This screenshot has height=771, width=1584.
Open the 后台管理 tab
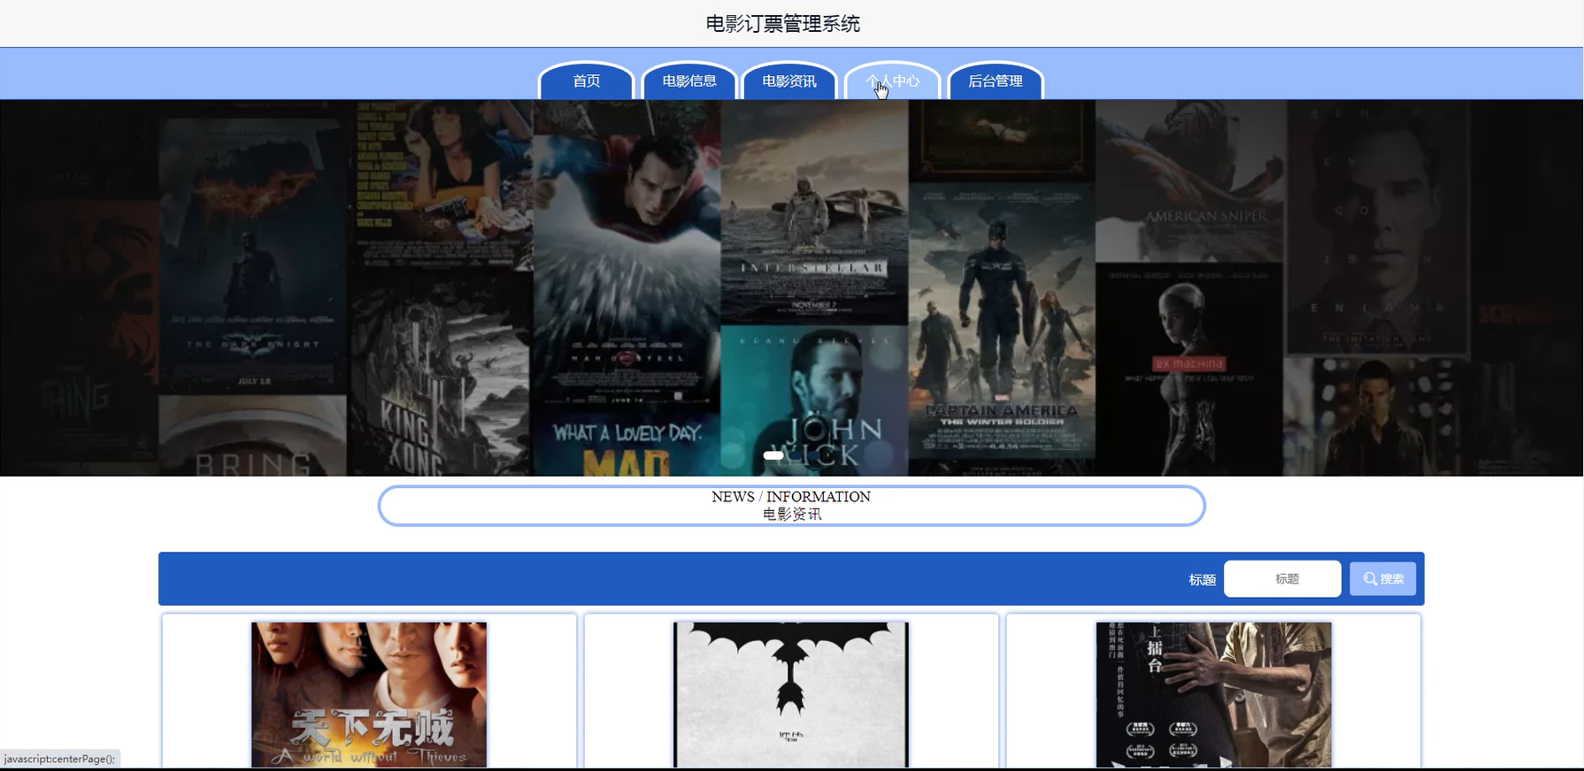[996, 80]
